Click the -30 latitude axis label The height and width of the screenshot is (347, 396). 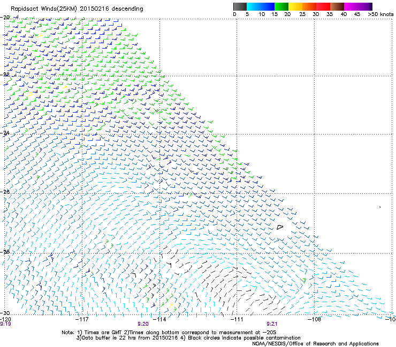coord(5,313)
